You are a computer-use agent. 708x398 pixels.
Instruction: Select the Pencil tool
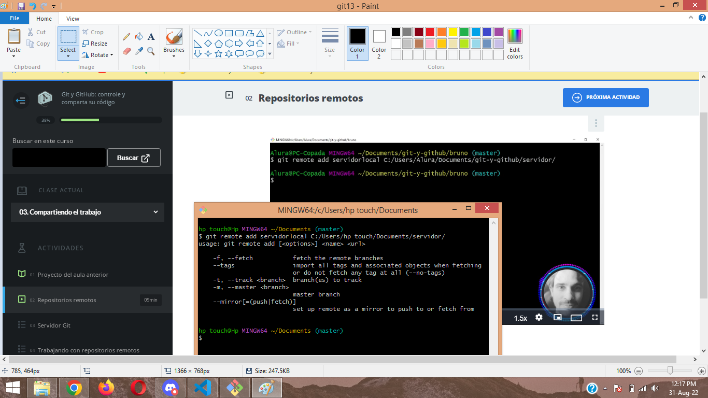[126, 37]
